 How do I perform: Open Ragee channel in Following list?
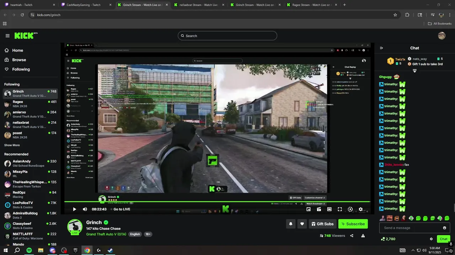30,104
